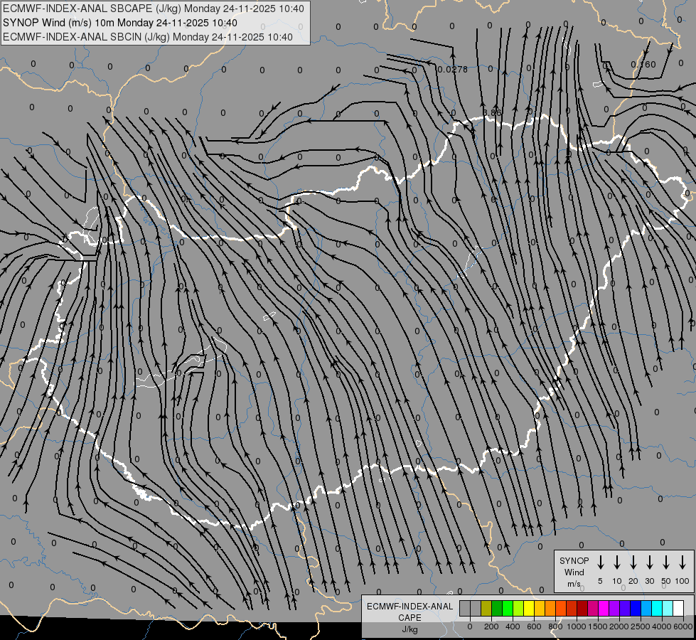Click the 6000 tick label on CAPE scale

(683, 626)
